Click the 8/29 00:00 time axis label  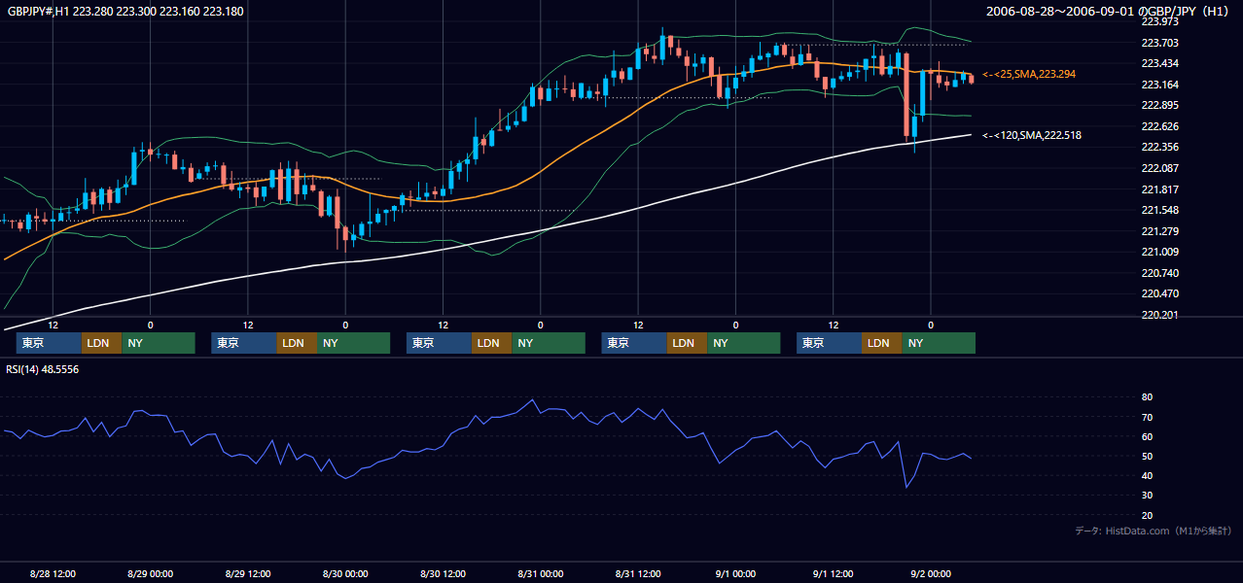(151, 573)
